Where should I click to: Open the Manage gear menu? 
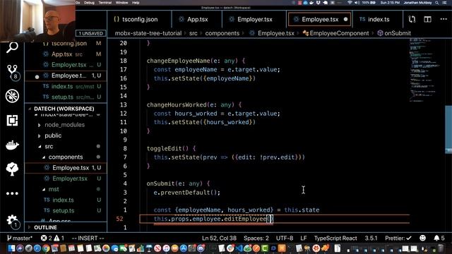[x=12, y=221]
